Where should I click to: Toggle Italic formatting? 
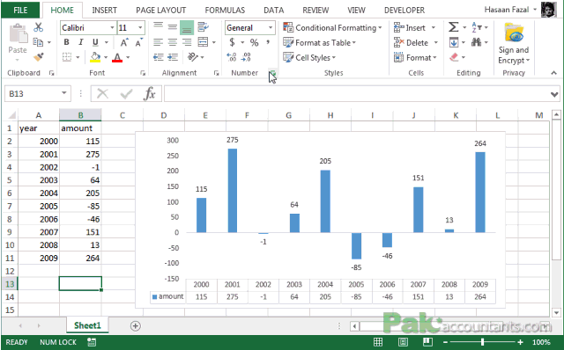pos(80,42)
